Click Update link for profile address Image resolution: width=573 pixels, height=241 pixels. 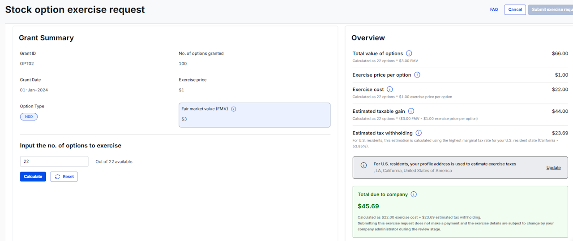[553, 168]
